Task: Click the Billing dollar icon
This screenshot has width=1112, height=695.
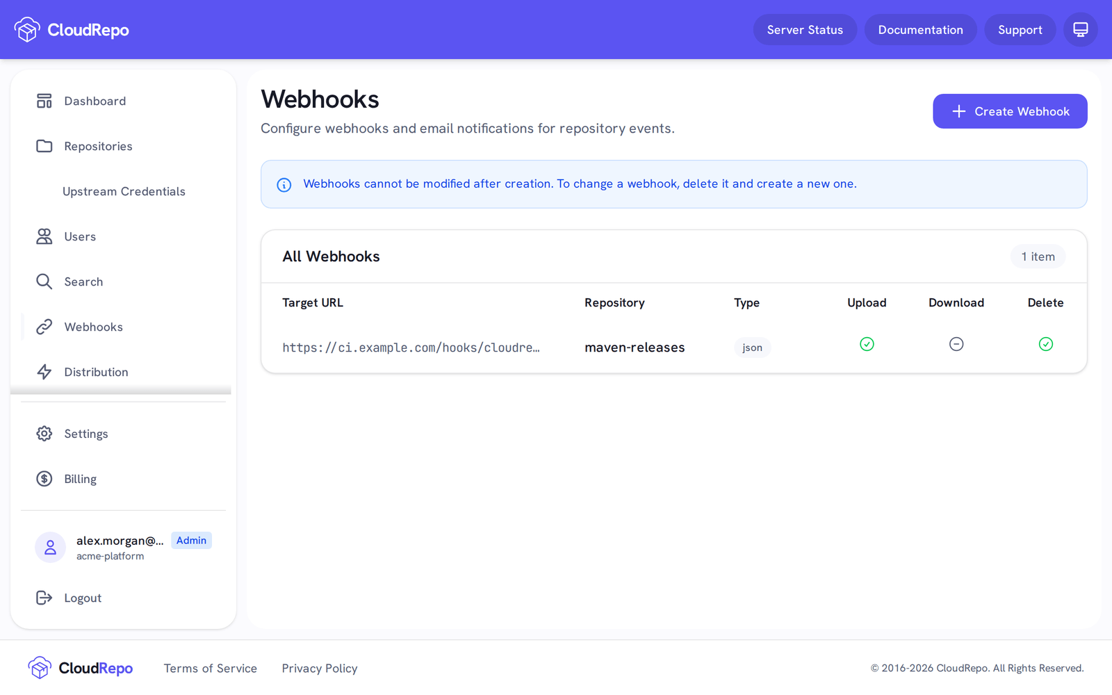Action: 44,479
